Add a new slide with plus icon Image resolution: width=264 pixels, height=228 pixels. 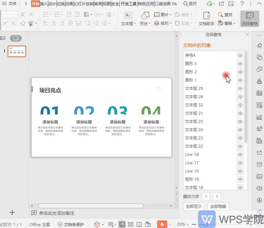click(x=12, y=212)
